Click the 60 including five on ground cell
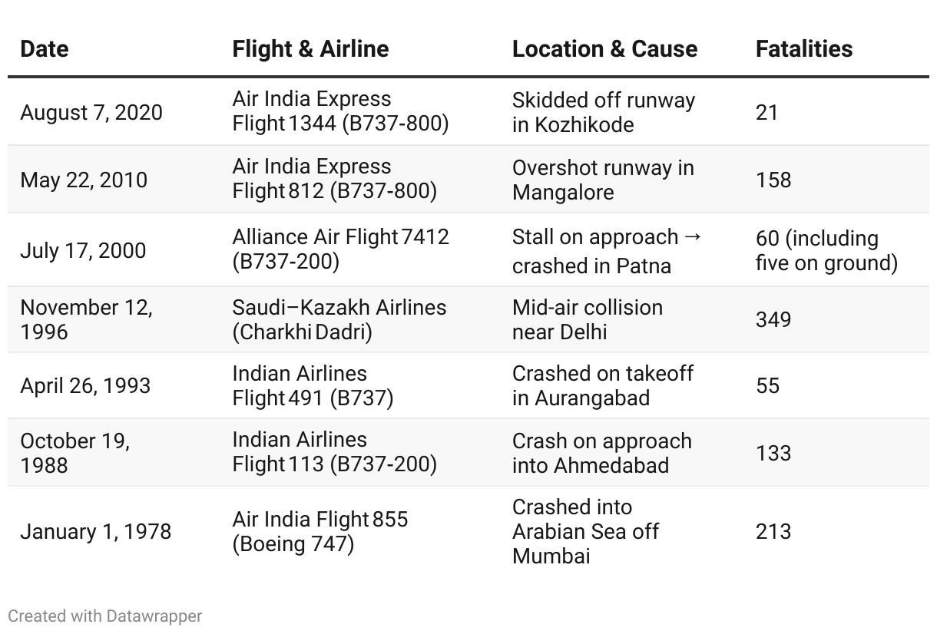This screenshot has height=634, width=937. [826, 250]
